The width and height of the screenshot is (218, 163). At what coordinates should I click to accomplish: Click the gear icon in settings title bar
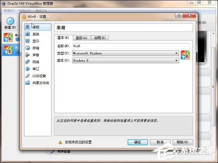tap(24, 17)
